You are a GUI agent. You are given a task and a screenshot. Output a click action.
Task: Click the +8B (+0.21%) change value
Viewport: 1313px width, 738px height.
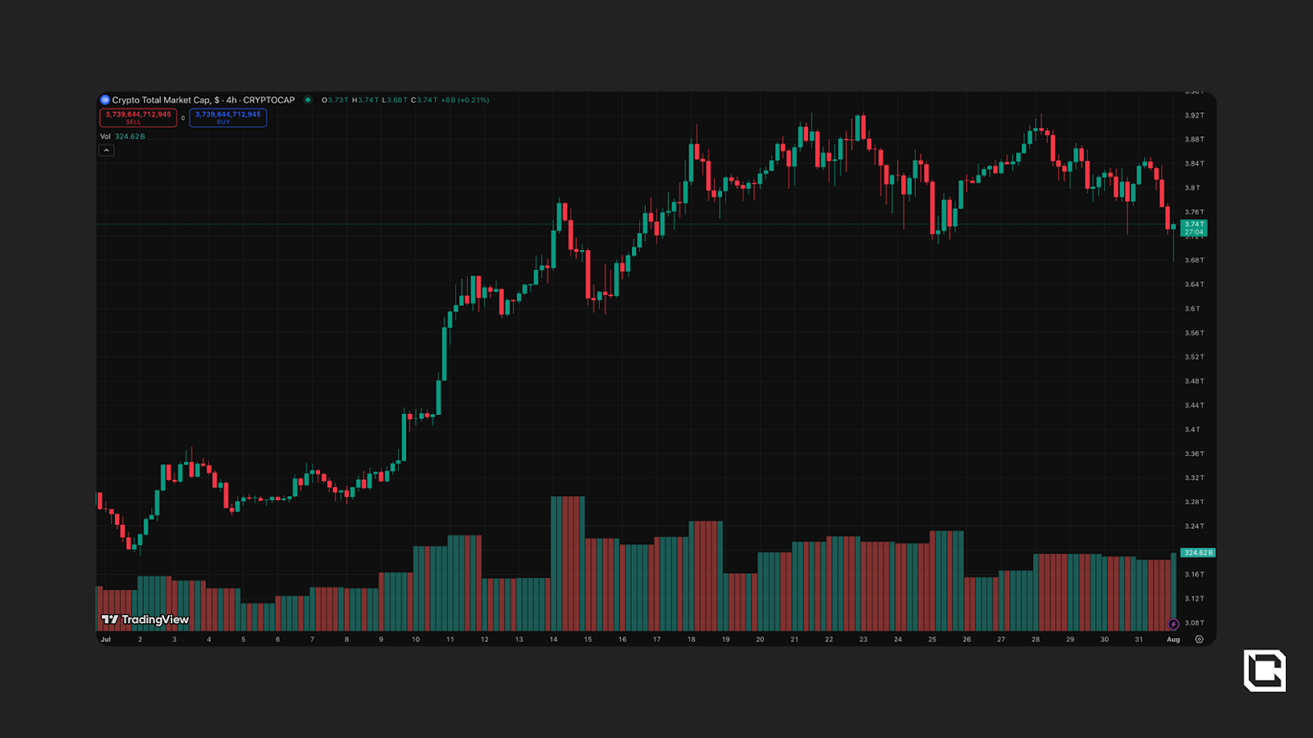[464, 100]
